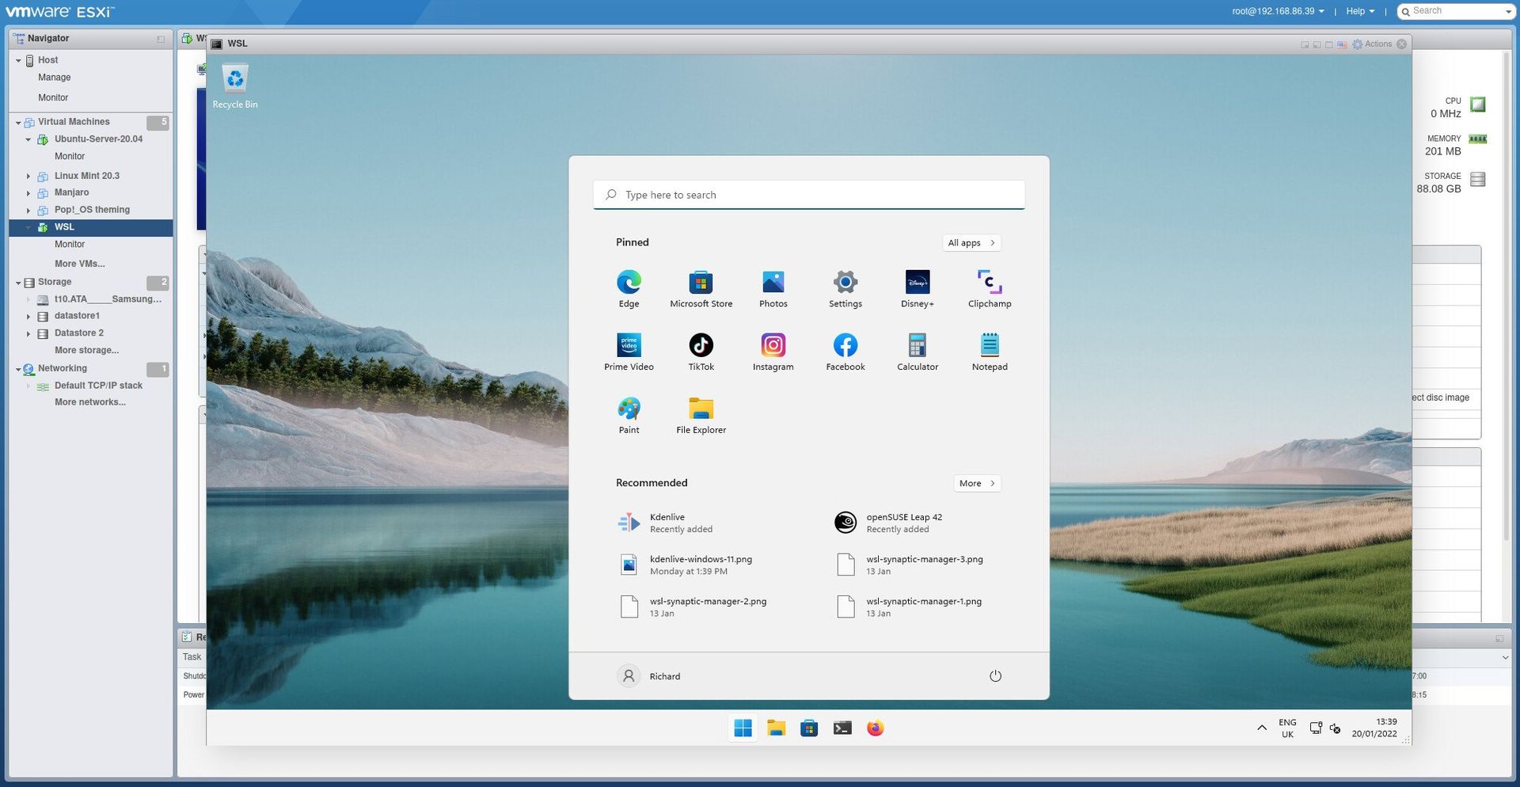Open Kdenlive from the Recommended section

(667, 522)
